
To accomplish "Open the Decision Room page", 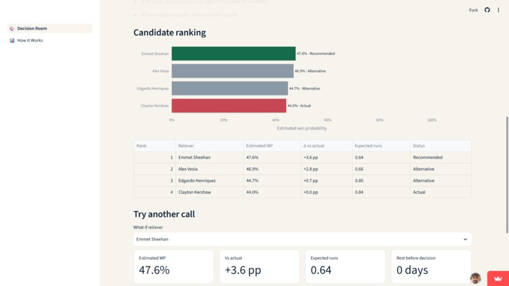I will point(50,28).
